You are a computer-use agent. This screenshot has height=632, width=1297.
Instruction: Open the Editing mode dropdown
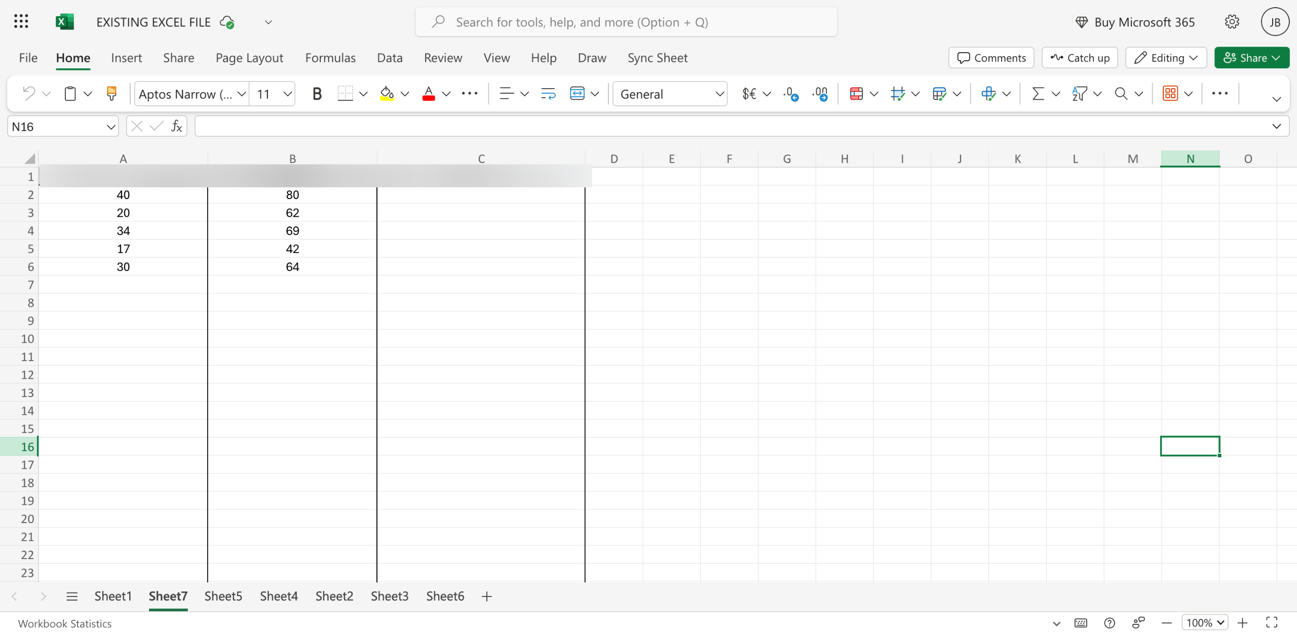coord(1166,58)
